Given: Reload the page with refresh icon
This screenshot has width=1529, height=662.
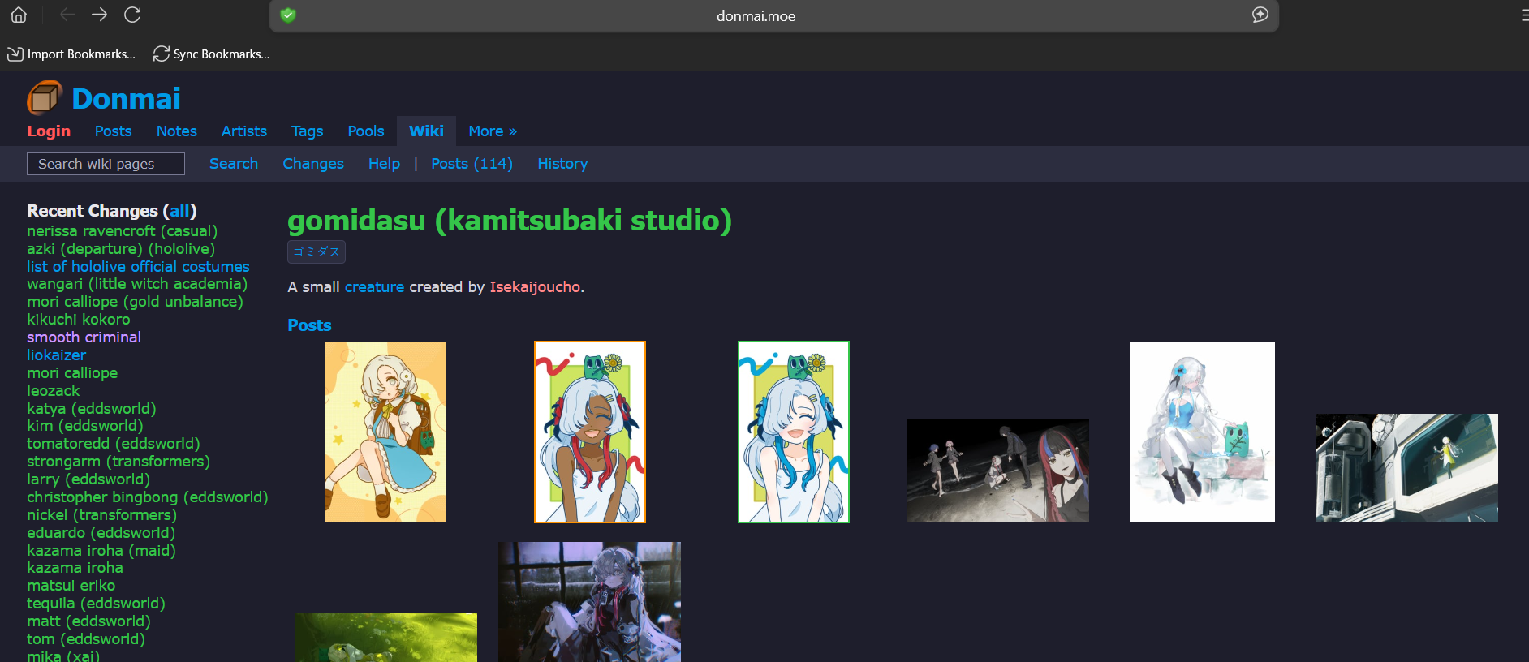Looking at the screenshot, I should pos(132,15).
